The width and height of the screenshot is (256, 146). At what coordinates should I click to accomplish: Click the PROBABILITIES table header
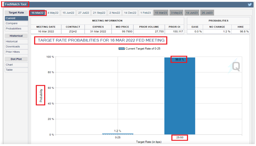click(x=219, y=21)
